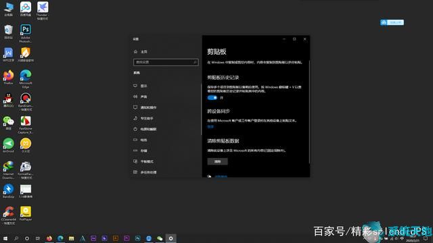433x243 pixels.
Task: Click the clipboard page scrollbar
Action: pos(309,111)
